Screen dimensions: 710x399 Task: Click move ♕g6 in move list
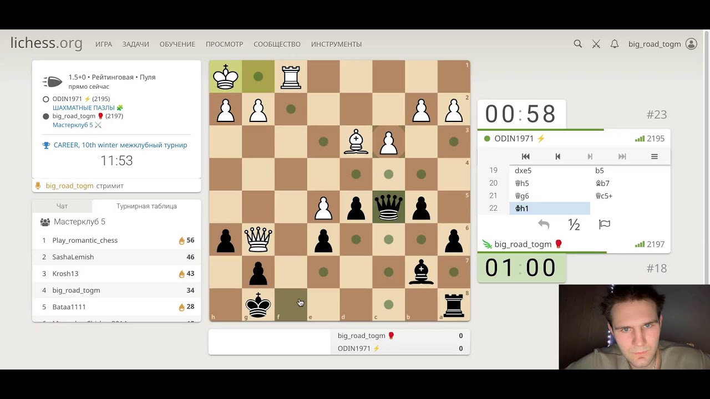[550, 196]
